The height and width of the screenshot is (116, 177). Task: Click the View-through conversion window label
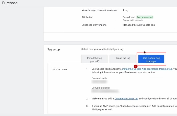click(x=99, y=10)
